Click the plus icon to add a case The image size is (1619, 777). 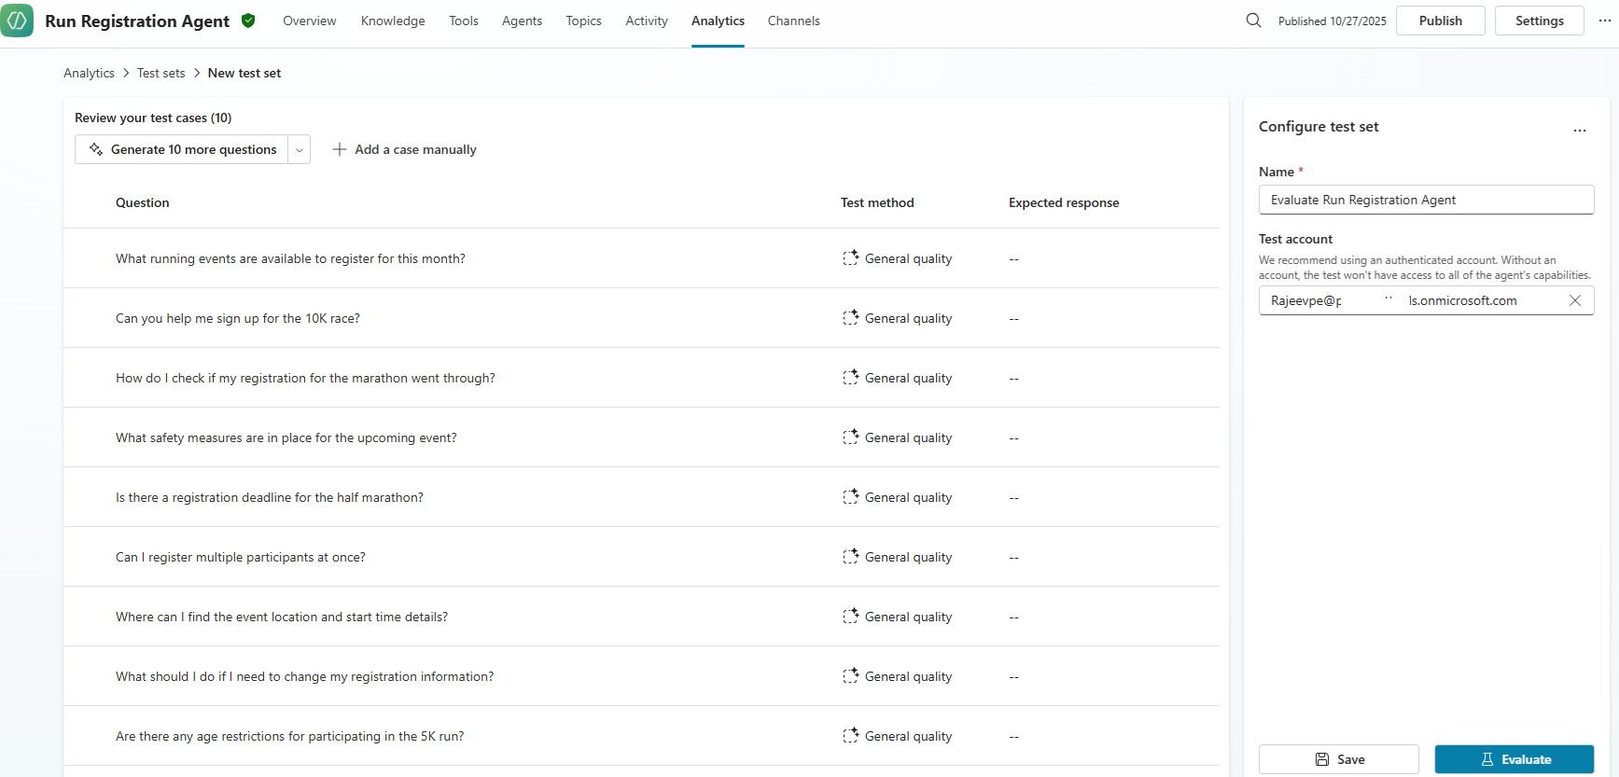(340, 149)
